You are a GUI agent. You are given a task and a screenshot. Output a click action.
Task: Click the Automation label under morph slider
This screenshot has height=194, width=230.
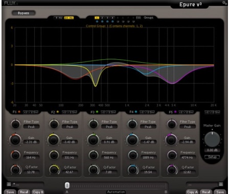116,192
